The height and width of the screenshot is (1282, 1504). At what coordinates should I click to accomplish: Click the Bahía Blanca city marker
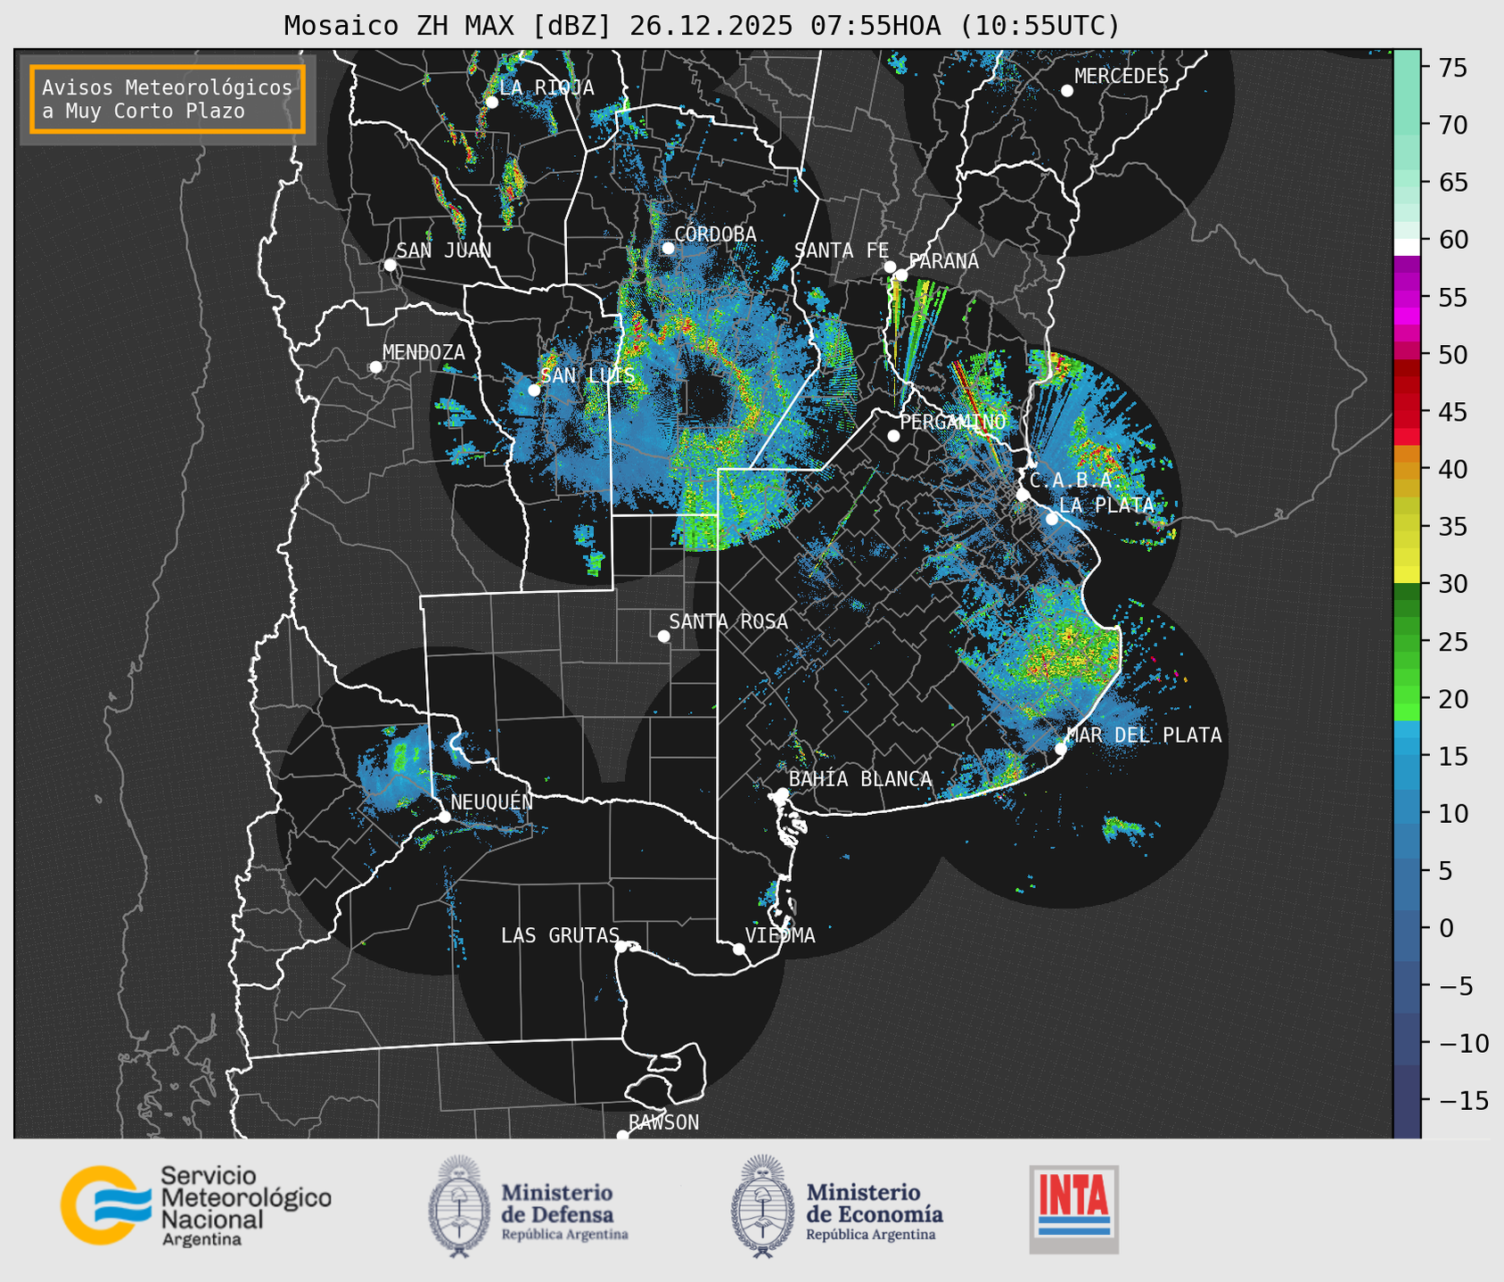pos(782,793)
